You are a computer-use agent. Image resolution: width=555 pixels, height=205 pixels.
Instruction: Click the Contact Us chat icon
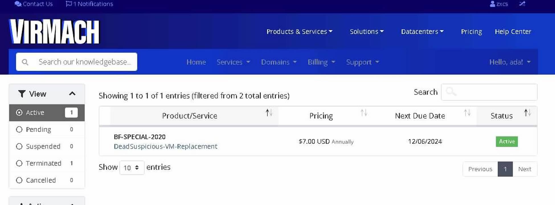point(18,4)
